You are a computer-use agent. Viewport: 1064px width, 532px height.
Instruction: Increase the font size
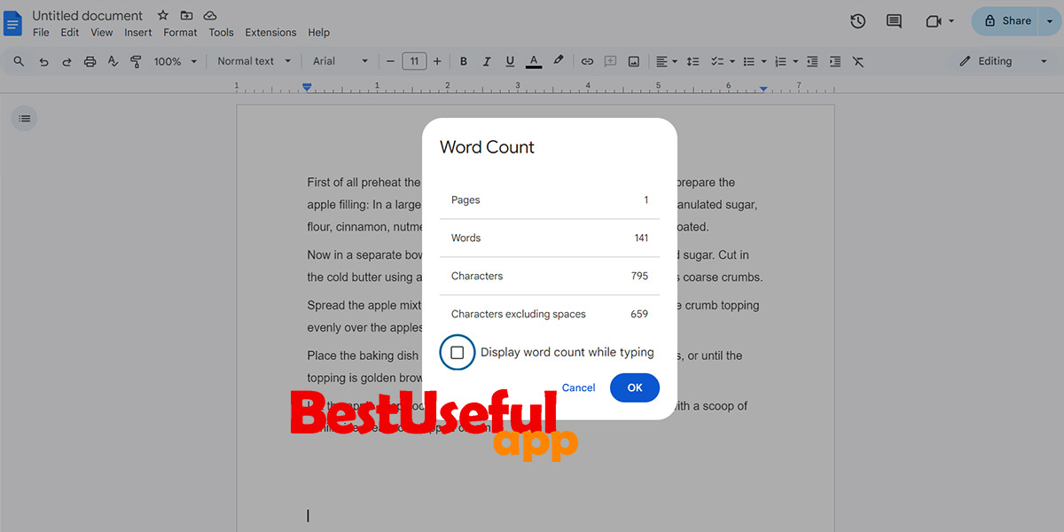pyautogui.click(x=437, y=61)
